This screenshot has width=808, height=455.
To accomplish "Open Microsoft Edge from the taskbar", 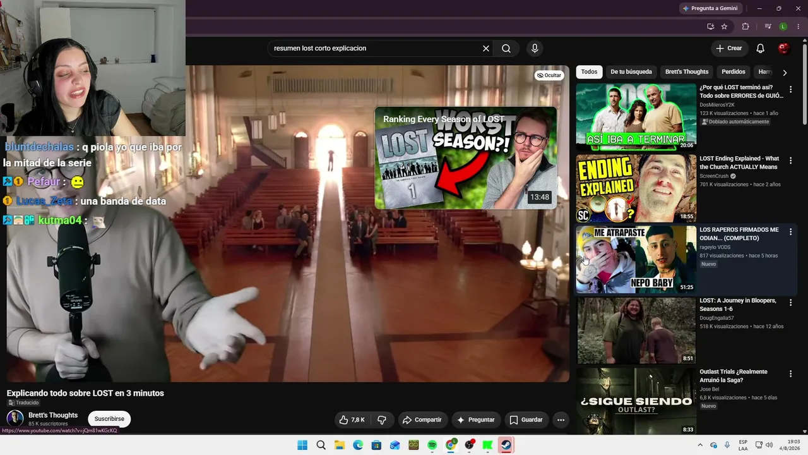I will coord(358,445).
